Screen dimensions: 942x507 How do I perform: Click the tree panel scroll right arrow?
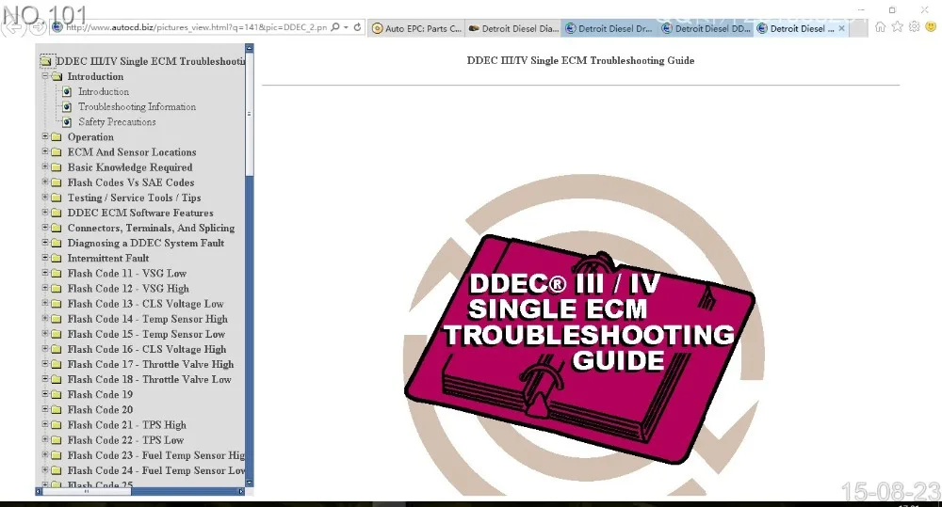[241, 491]
